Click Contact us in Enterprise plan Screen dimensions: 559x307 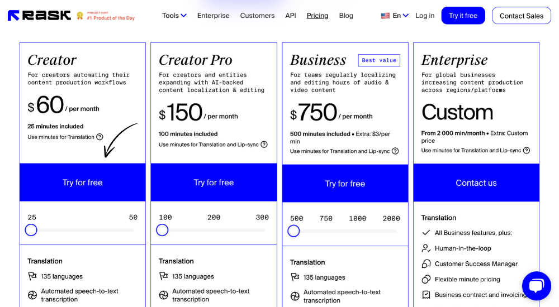coord(476,183)
